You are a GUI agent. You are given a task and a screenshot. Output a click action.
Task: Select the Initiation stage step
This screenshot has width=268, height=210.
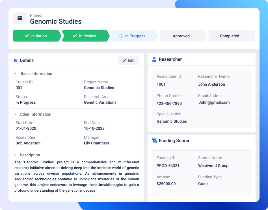pos(37,36)
